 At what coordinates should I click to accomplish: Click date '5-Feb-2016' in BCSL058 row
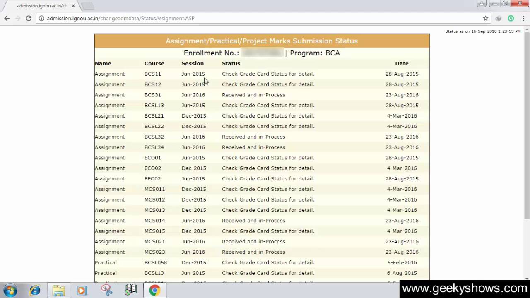coord(402,262)
